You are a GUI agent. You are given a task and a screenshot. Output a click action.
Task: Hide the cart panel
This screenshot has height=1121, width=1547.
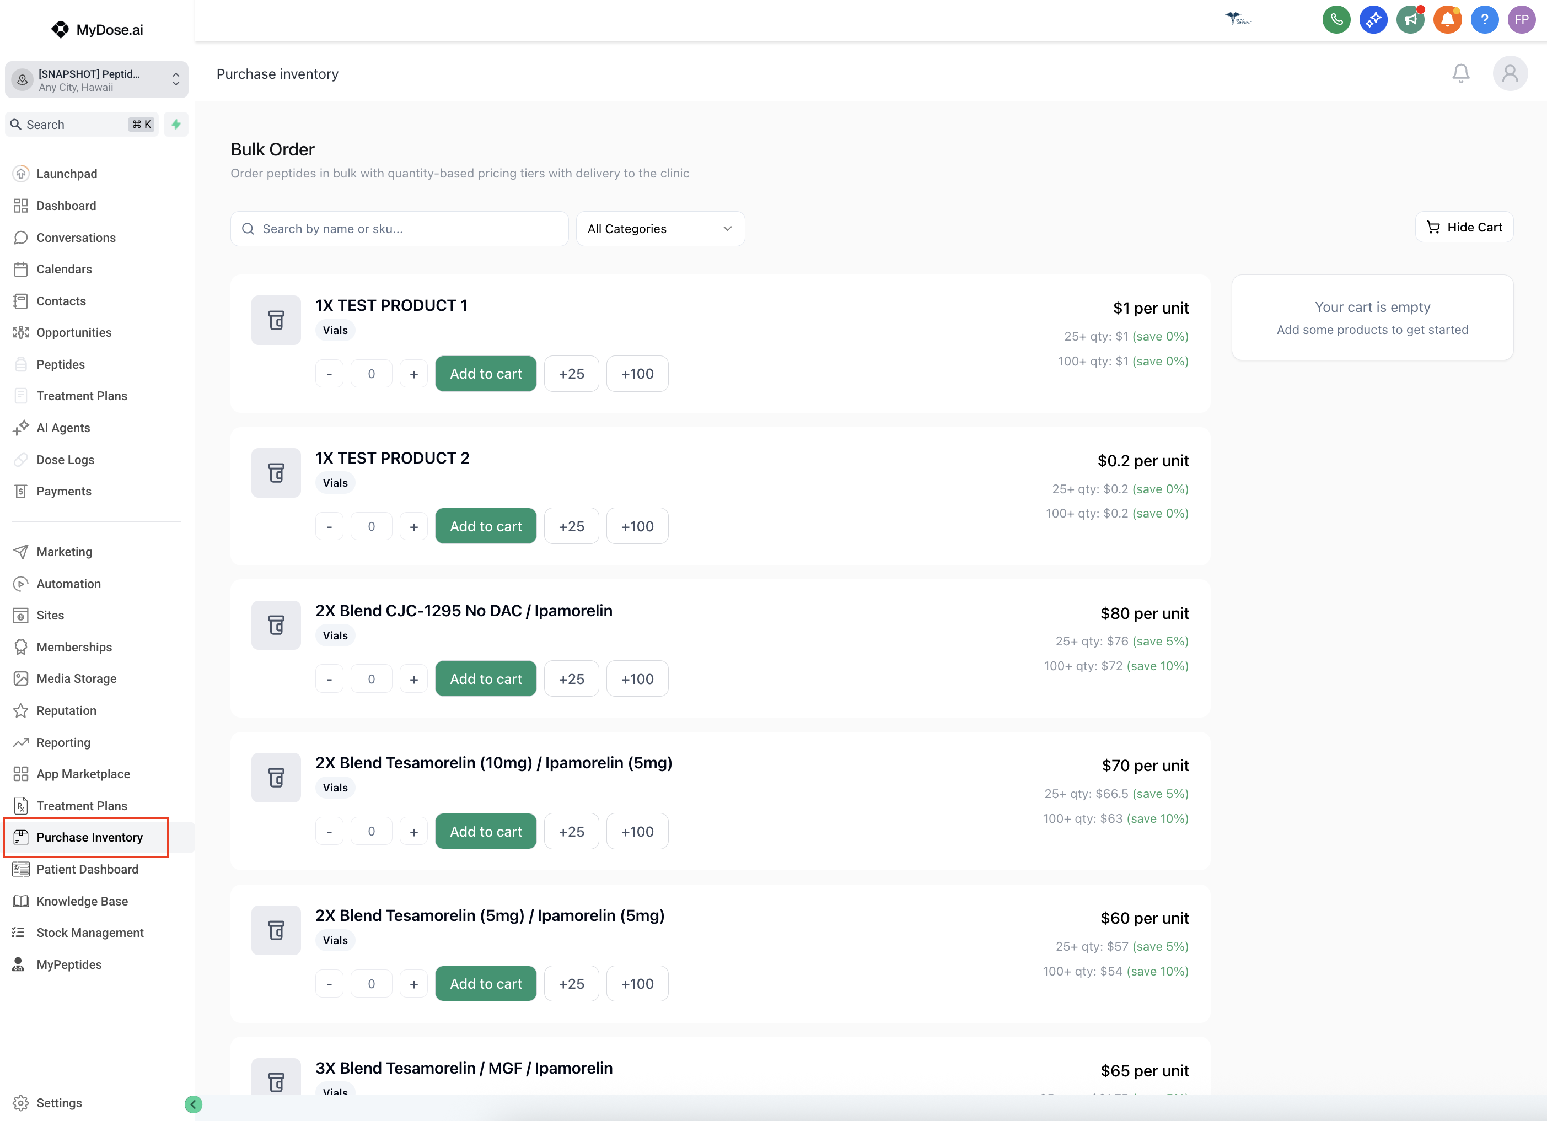[x=1464, y=227]
